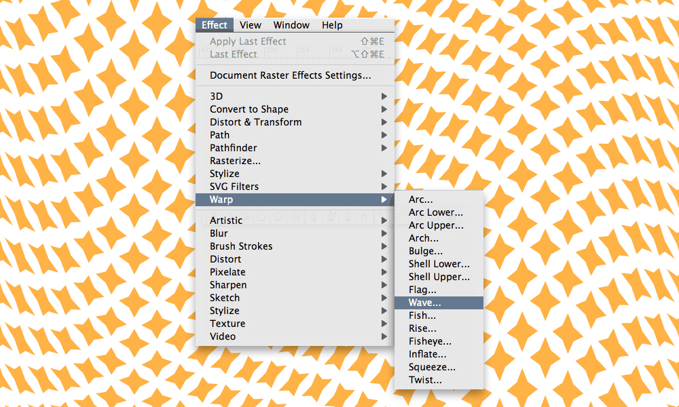The height and width of the screenshot is (407, 679).
Task: Choose the Fisheye warp option
Action: pyautogui.click(x=429, y=341)
